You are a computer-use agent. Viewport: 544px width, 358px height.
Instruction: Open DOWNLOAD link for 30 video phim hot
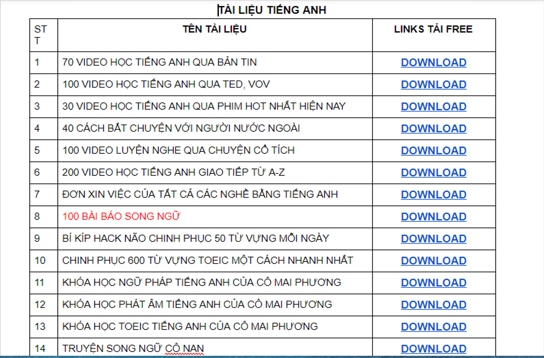433,107
